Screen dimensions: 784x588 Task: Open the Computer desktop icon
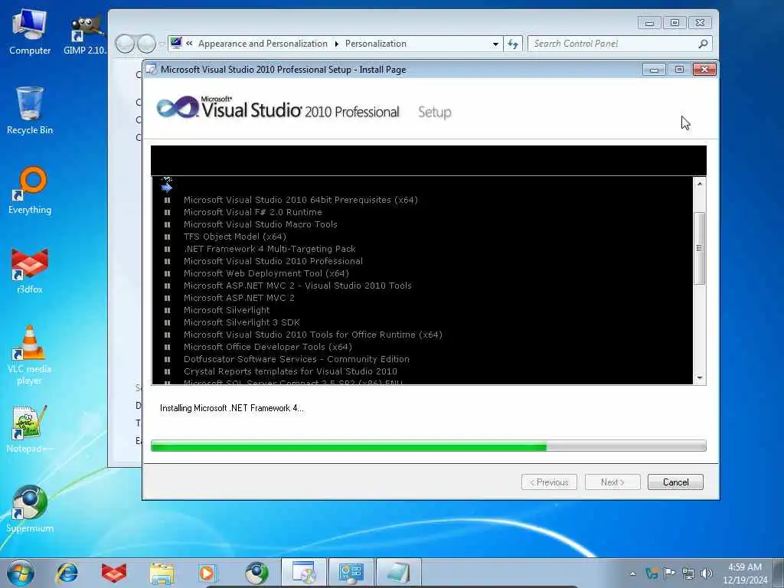30,31
